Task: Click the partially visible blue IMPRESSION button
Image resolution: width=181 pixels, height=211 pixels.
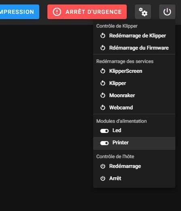Action: 19,12
